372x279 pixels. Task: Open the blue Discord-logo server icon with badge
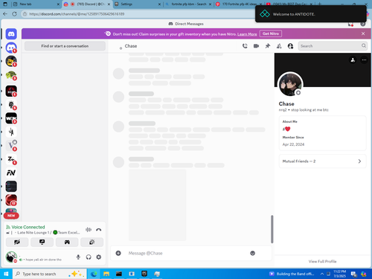pos(11,48)
